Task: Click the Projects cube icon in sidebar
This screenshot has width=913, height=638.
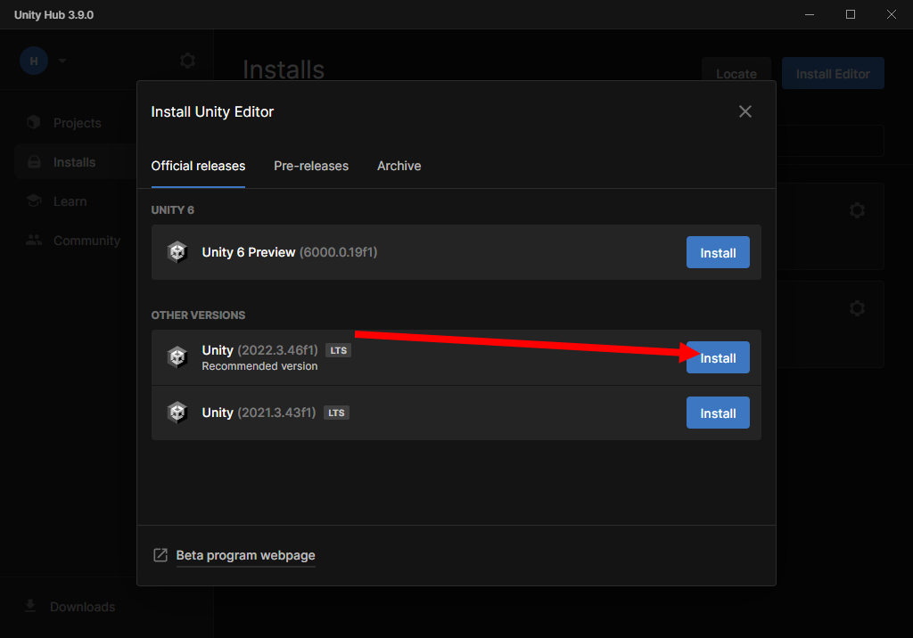Action: point(34,122)
